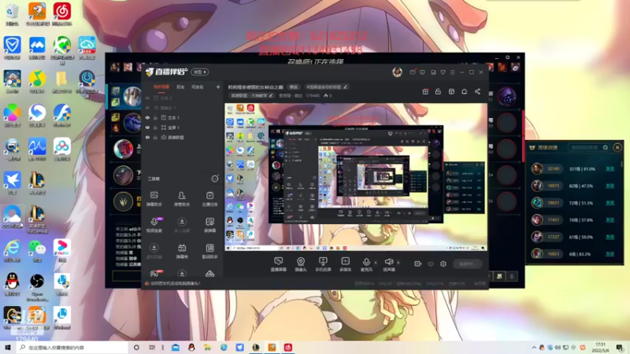Open the 弹幕秀 tool icon
This screenshot has height=354, width=630.
pos(182,251)
